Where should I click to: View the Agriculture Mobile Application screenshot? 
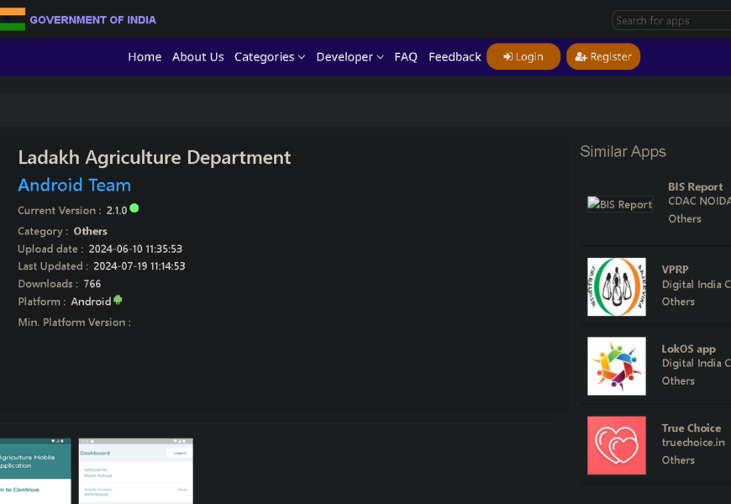tap(35, 471)
